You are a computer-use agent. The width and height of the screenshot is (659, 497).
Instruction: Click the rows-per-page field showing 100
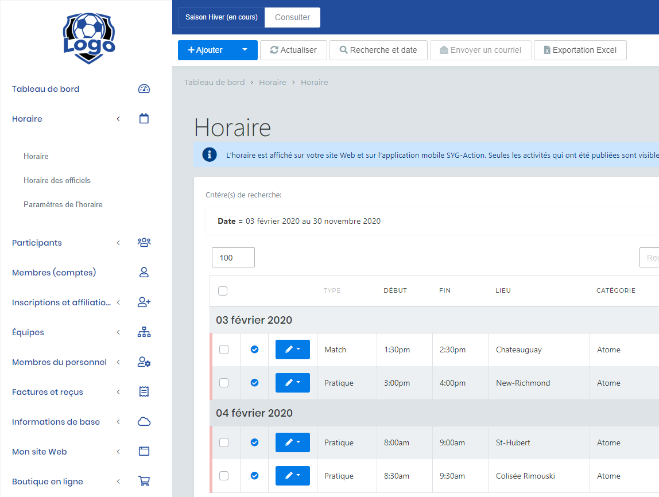(233, 258)
